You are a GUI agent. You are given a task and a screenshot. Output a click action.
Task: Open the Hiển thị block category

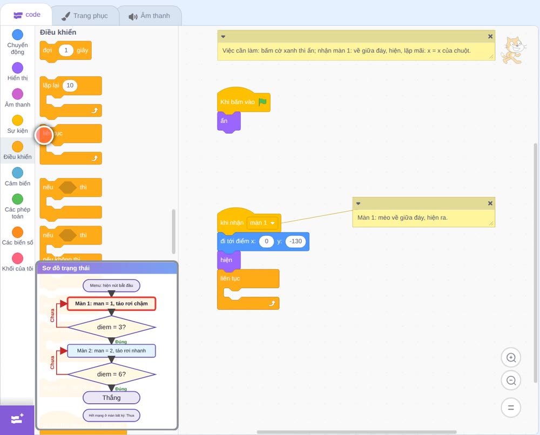coord(17,72)
